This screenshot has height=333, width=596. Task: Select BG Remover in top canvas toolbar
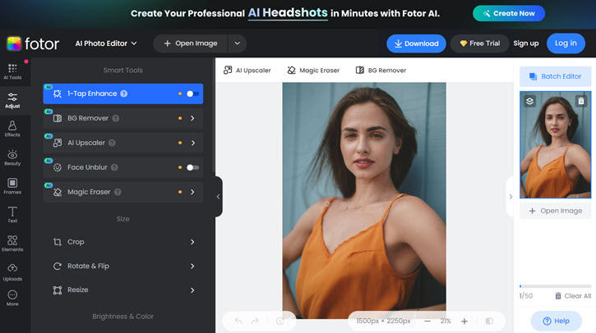point(381,71)
